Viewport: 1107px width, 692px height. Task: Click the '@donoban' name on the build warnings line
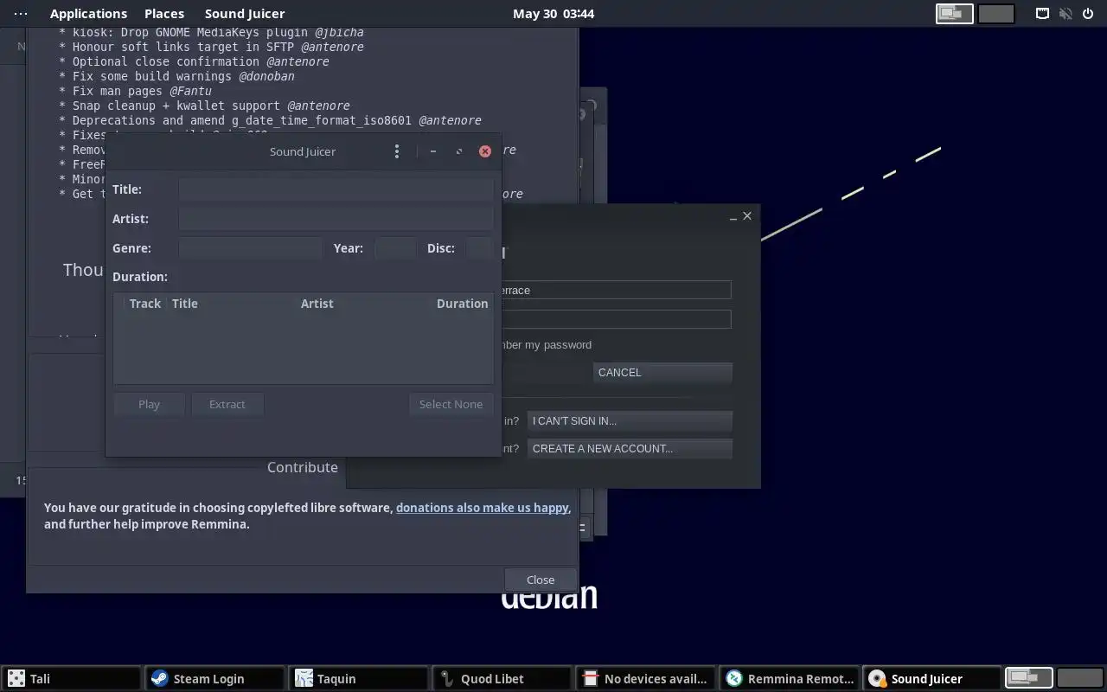[266, 76]
